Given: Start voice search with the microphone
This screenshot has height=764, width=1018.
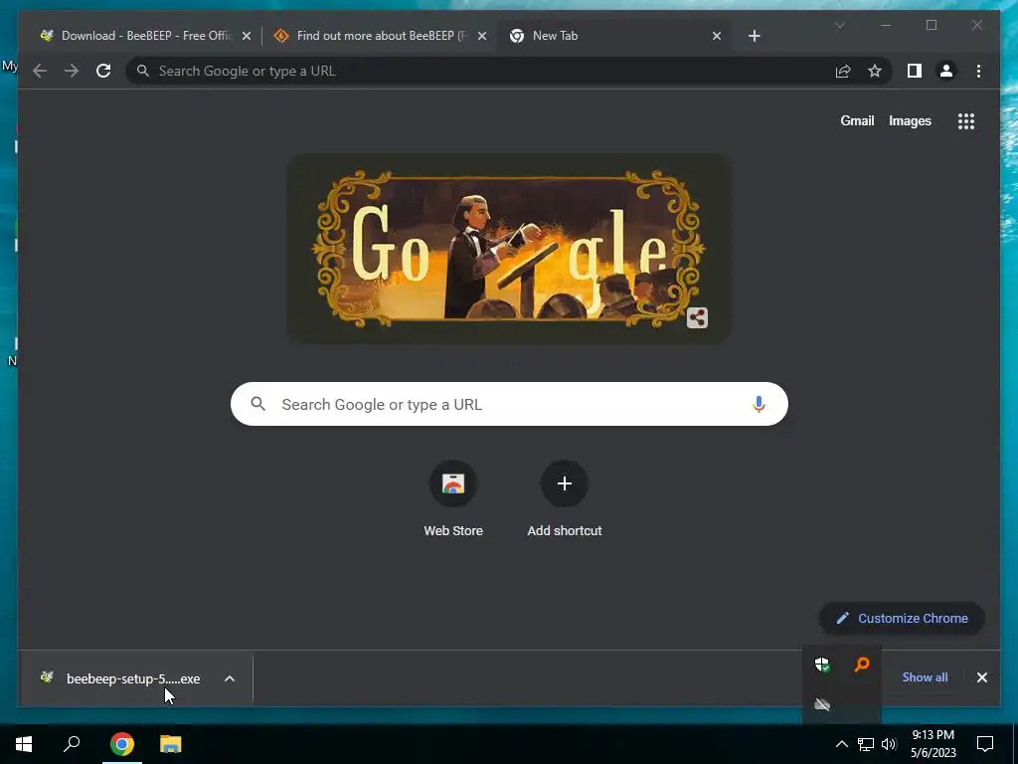Looking at the screenshot, I should click(759, 404).
